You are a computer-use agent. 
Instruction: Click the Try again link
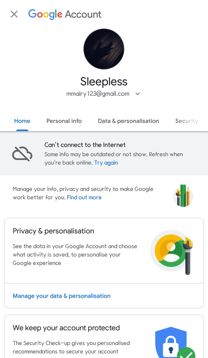(106, 163)
